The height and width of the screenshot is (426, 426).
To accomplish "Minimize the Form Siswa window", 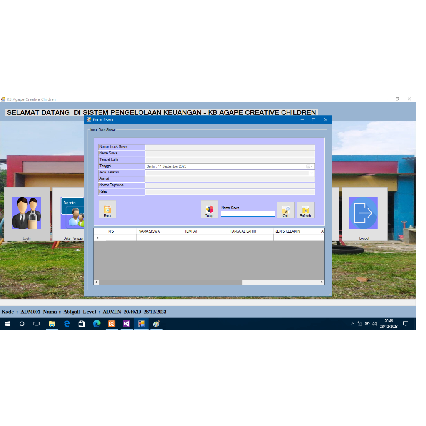I will click(302, 120).
